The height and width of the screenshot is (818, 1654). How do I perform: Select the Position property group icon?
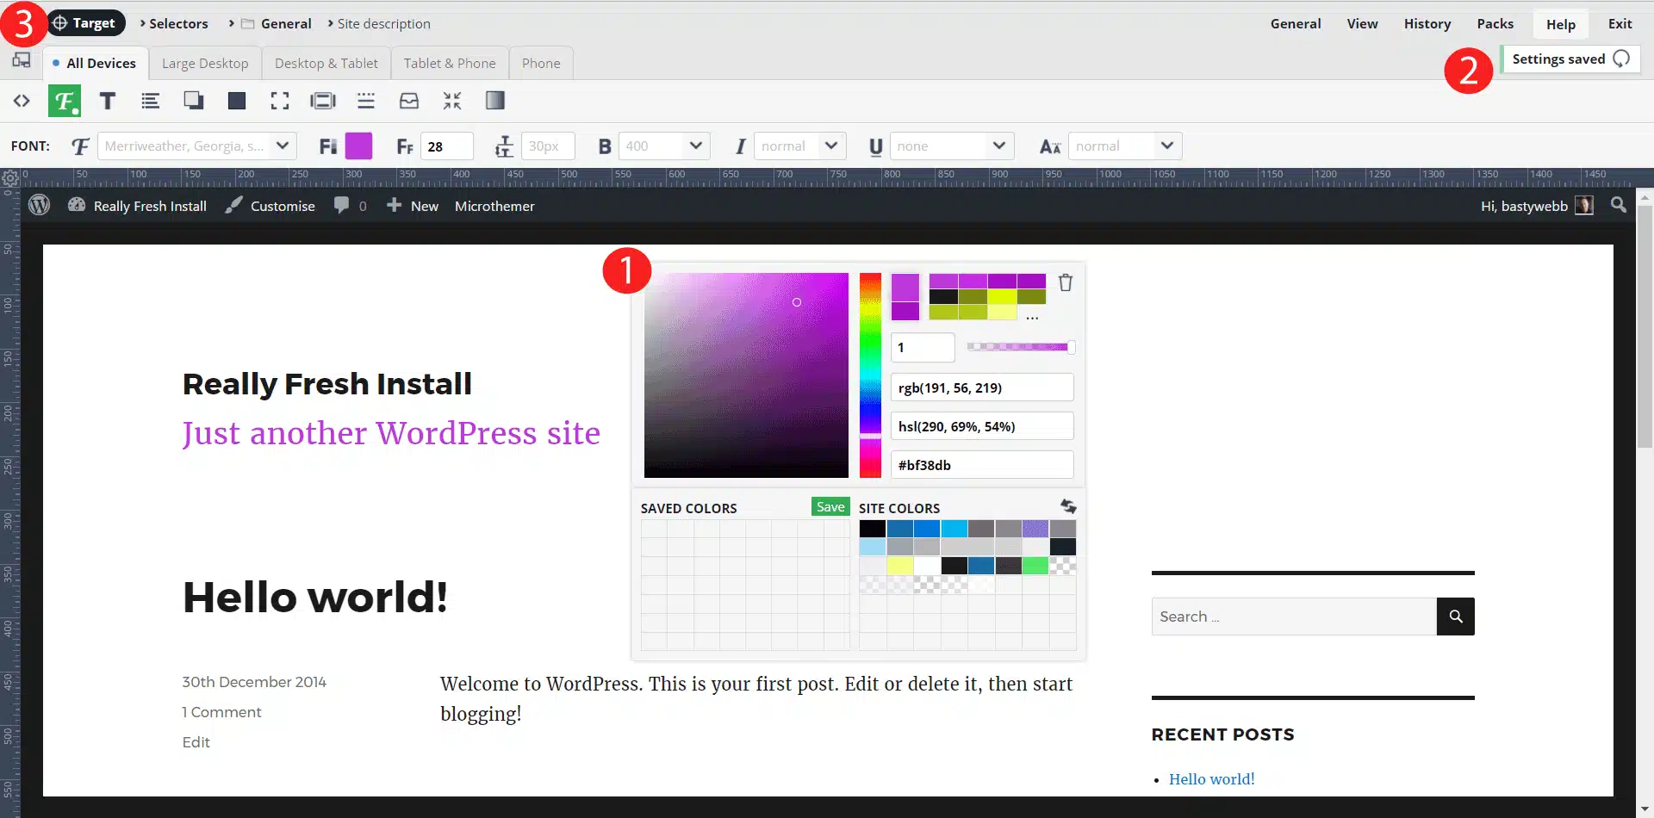(x=452, y=101)
